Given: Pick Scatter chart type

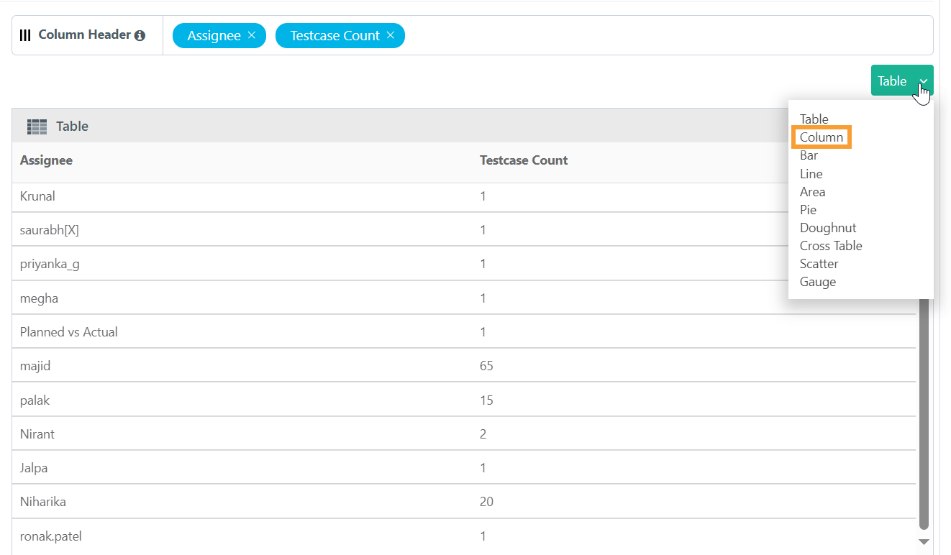Looking at the screenshot, I should pos(819,264).
